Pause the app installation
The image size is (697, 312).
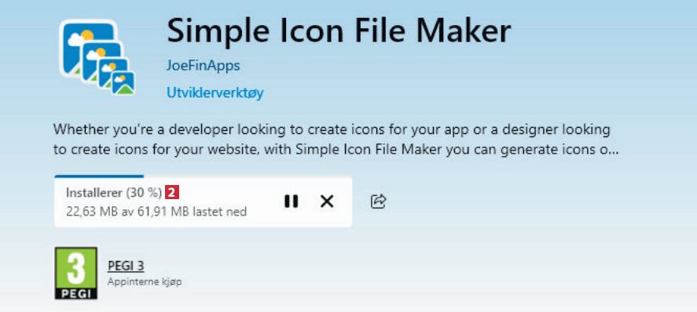292,201
